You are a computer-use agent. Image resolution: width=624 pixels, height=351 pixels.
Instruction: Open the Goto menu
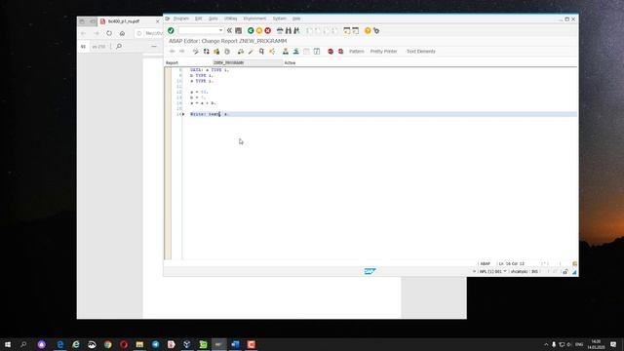(214, 19)
